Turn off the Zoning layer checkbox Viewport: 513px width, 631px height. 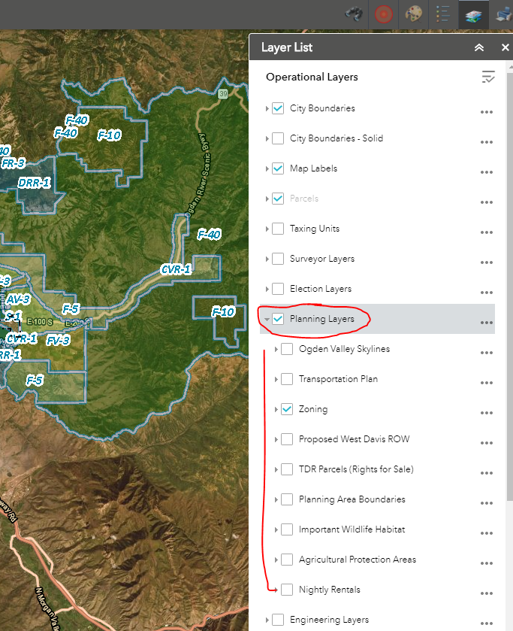point(287,409)
